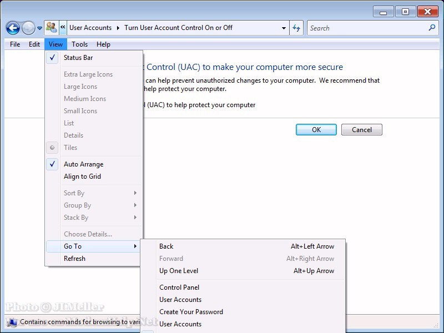This screenshot has height=333, width=444.
Task: Click the double-chevron breadcrumb overflow button
Action: [63, 27]
